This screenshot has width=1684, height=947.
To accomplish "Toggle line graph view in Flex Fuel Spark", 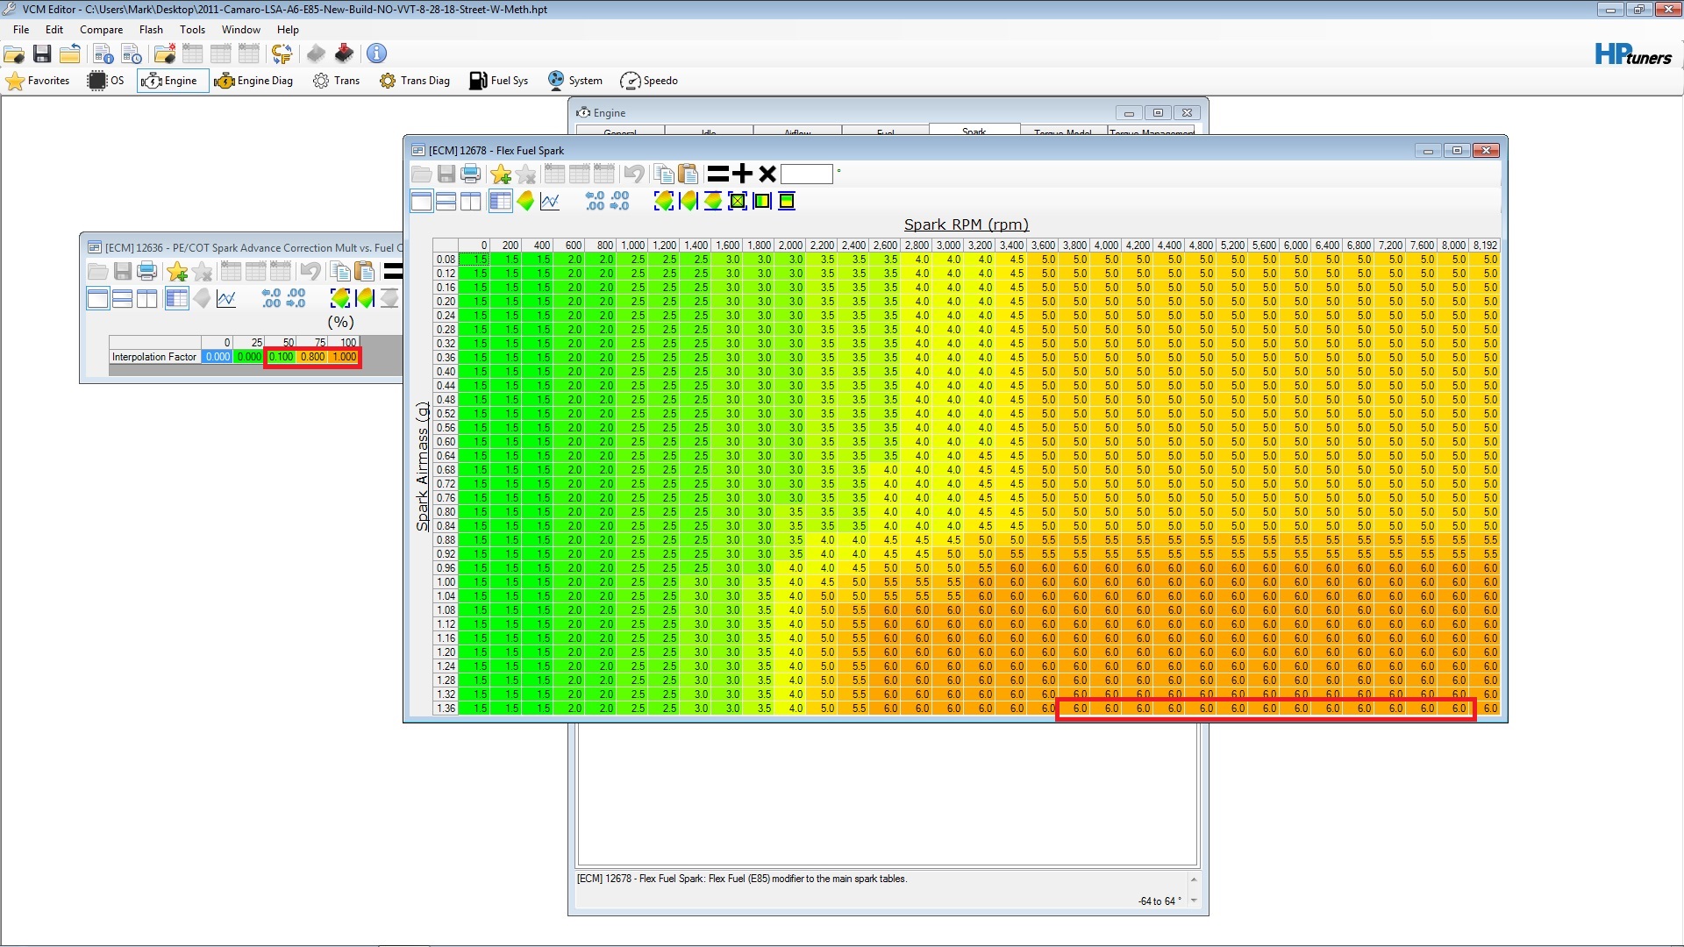I will coord(550,202).
